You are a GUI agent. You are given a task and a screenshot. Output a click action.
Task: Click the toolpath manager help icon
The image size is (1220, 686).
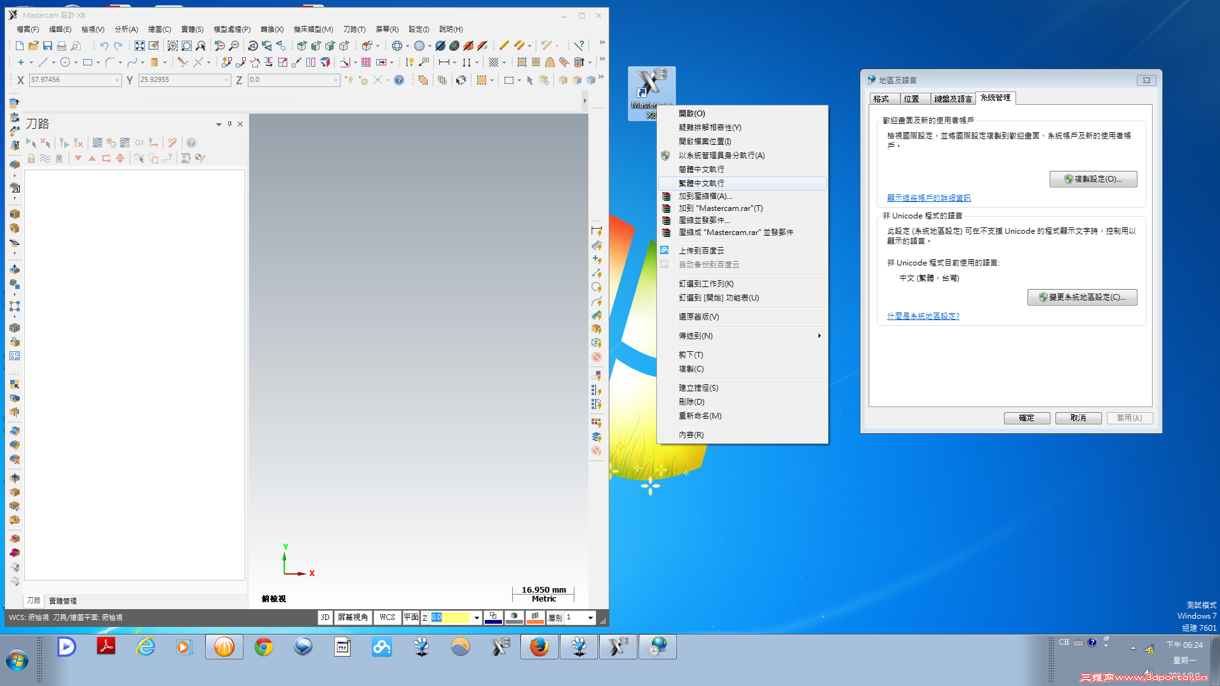pyautogui.click(x=191, y=143)
